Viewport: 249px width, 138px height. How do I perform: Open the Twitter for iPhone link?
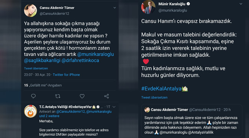click(66, 75)
